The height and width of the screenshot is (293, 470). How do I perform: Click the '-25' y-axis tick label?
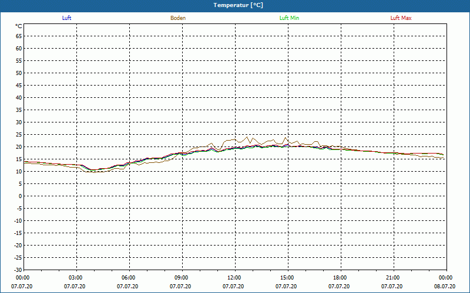pyautogui.click(x=18, y=257)
